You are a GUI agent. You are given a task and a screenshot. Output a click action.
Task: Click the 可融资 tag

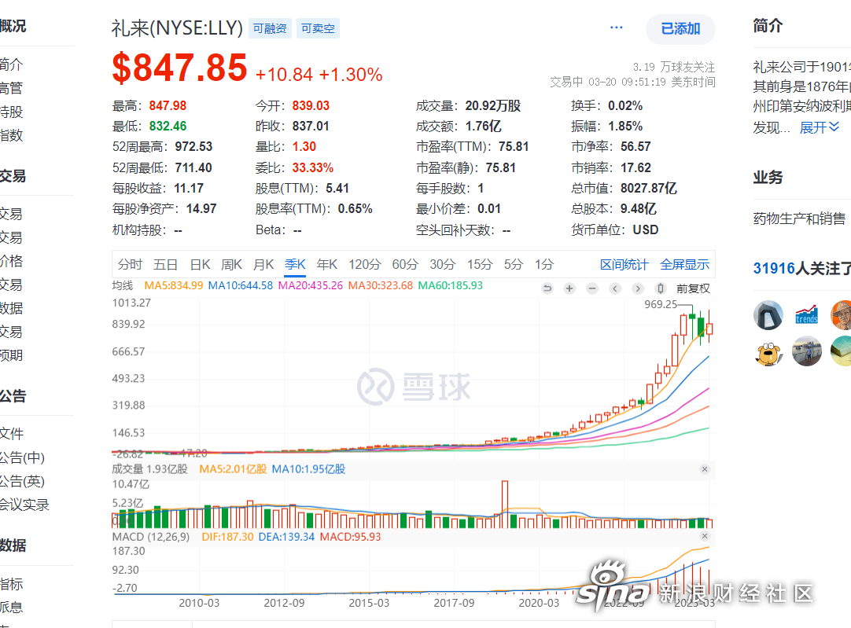coord(270,28)
